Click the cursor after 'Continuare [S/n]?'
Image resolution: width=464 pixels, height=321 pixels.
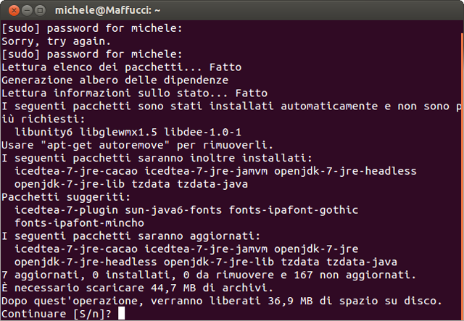[x=122, y=313]
